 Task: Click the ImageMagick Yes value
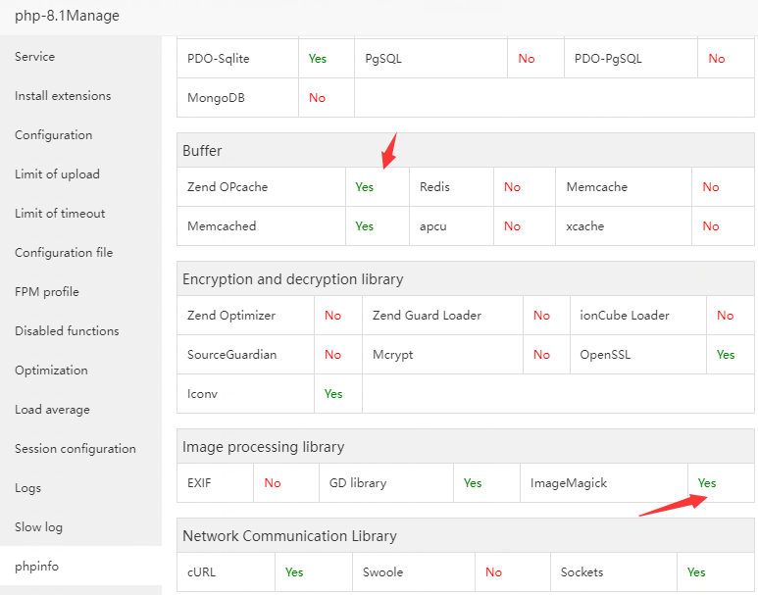tap(707, 483)
